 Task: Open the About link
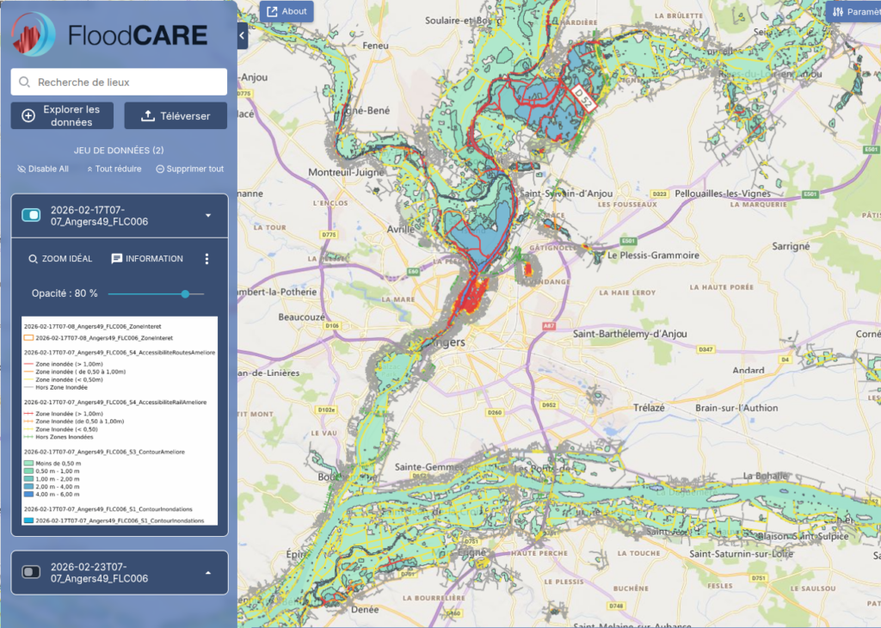286,11
